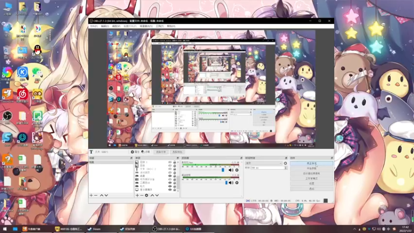This screenshot has width=414, height=233.
Task: Open 文件 menu in OBS menu bar
Action: click(x=94, y=26)
